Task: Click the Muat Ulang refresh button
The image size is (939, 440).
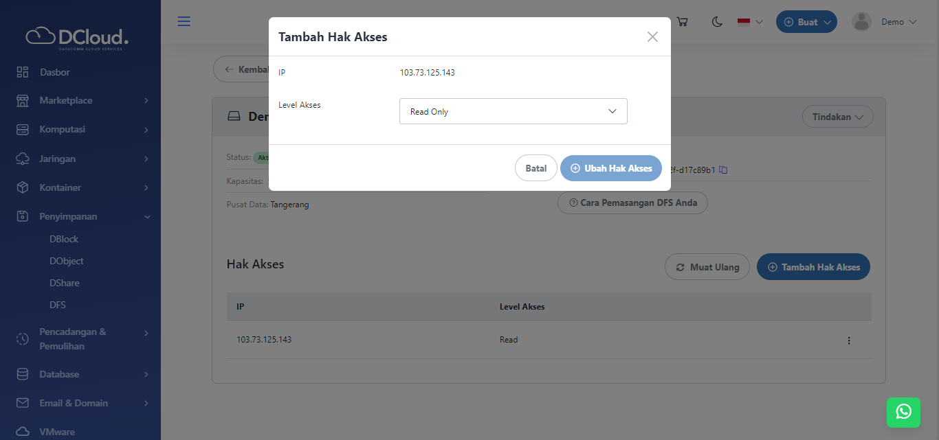Action: tap(707, 267)
